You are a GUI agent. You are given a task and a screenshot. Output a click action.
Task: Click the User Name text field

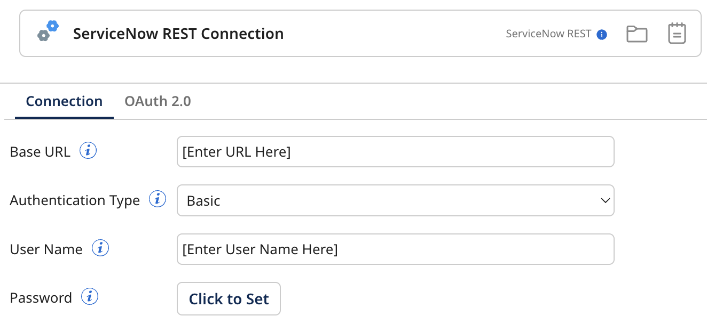tap(395, 249)
